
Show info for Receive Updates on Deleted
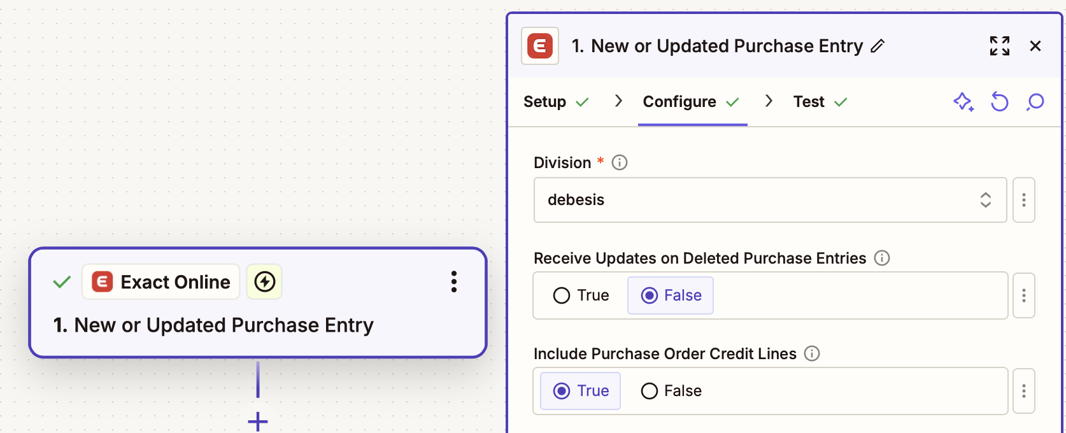pyautogui.click(x=882, y=258)
